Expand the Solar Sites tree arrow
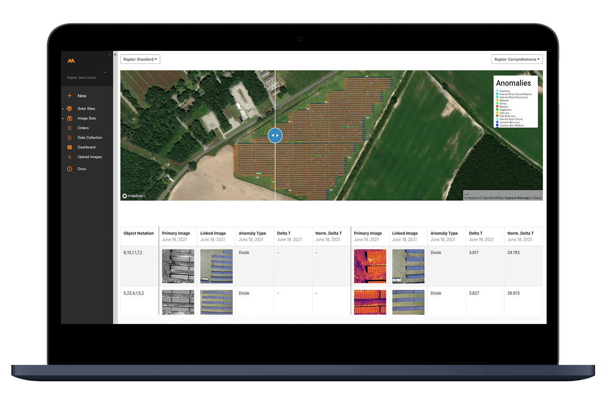Image resolution: width=606 pixels, height=404 pixels. [63, 108]
